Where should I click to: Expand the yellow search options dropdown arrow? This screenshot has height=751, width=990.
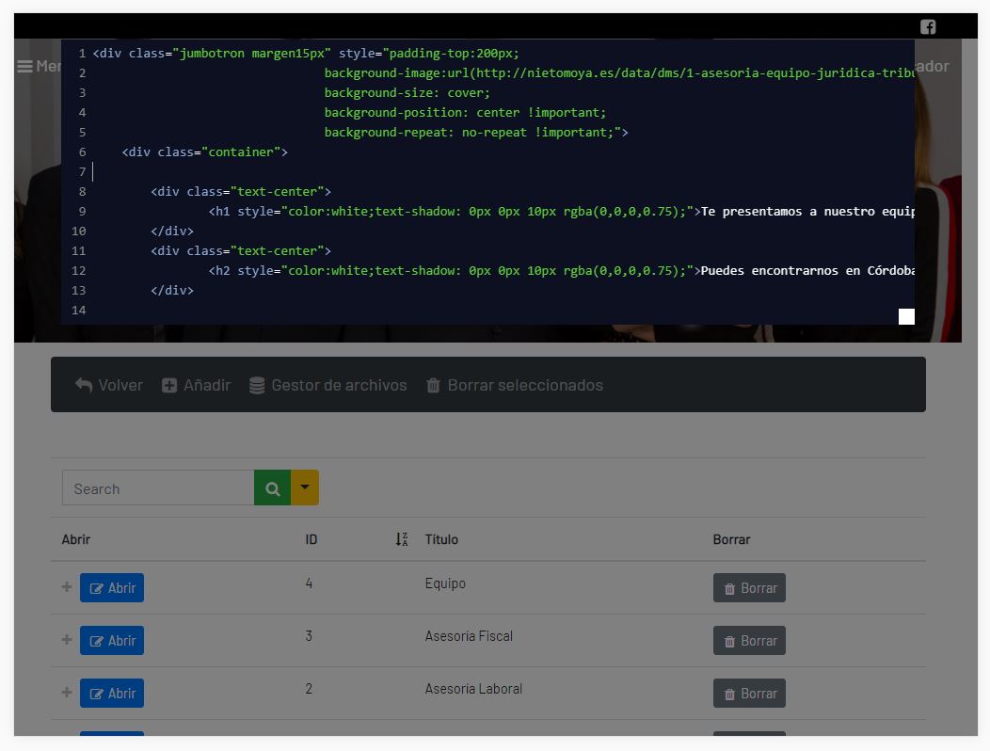pos(305,487)
